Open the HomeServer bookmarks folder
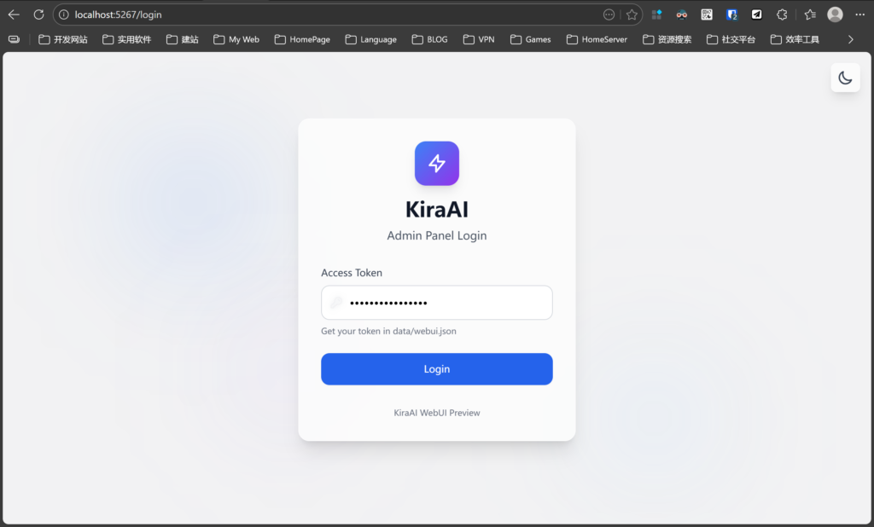 point(597,39)
